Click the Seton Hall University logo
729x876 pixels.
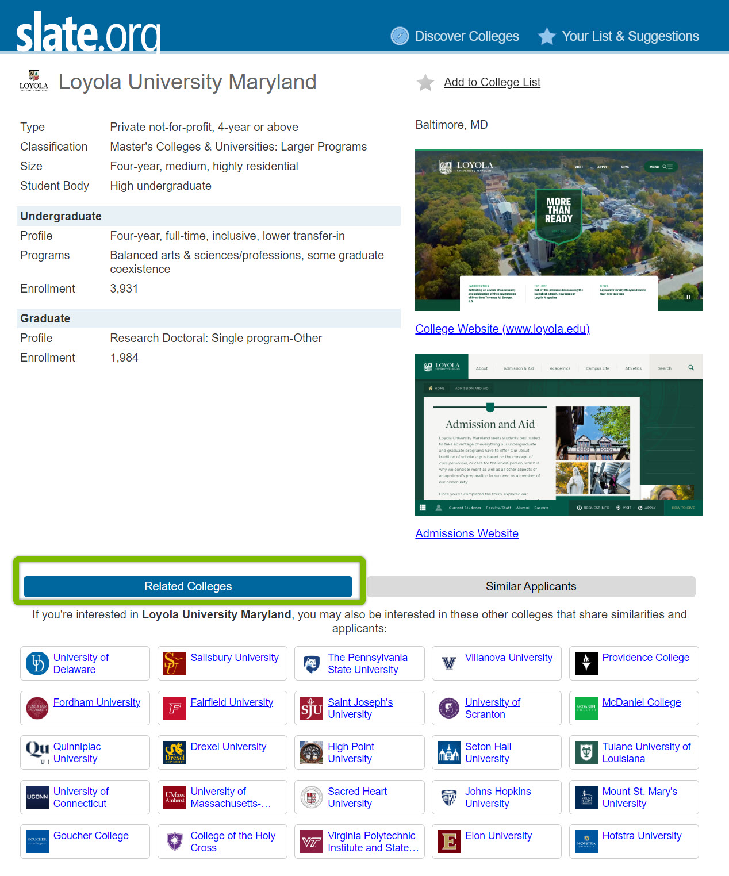click(449, 752)
